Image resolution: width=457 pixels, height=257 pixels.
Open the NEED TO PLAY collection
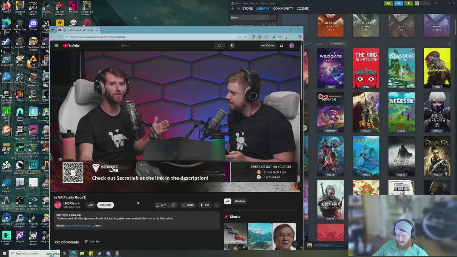point(331,25)
